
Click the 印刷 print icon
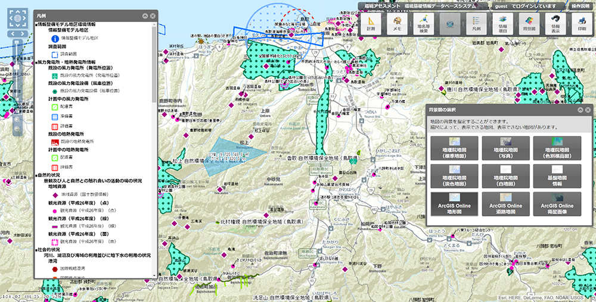(581, 23)
